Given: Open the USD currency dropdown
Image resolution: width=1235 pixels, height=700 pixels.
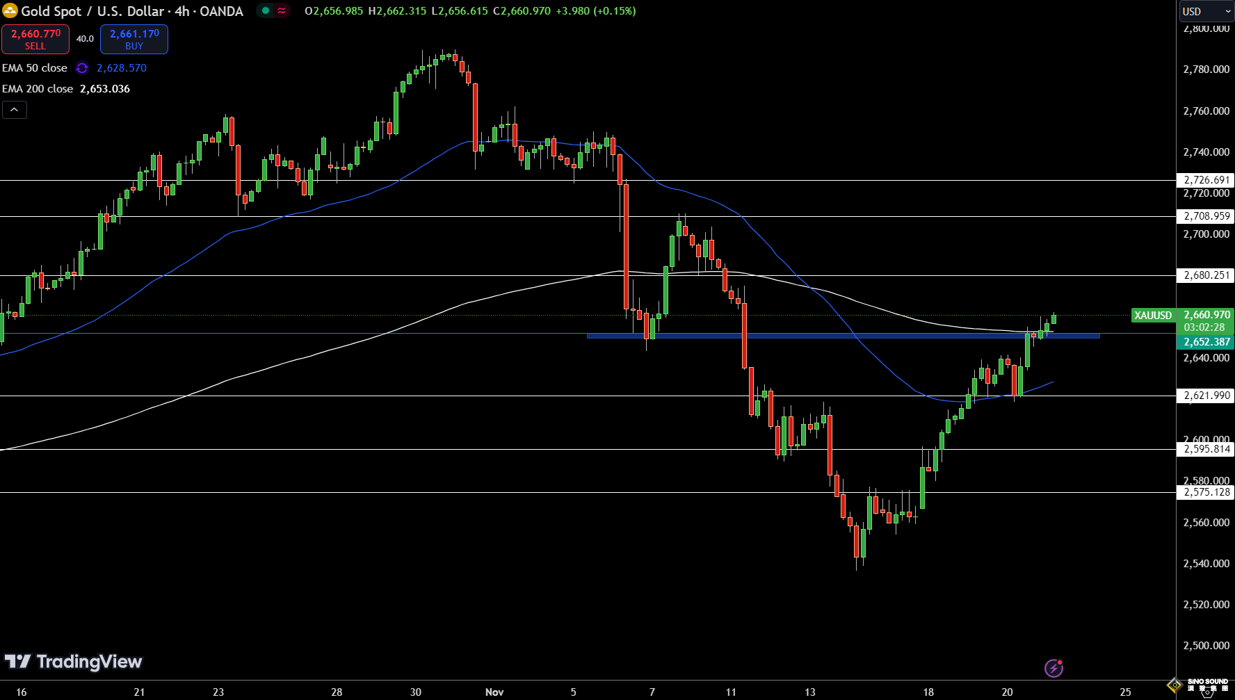Looking at the screenshot, I should coord(1205,11).
